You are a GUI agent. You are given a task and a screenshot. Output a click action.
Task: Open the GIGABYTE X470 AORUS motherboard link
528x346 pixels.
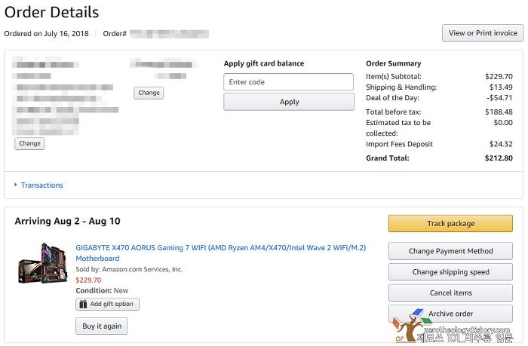click(220, 253)
